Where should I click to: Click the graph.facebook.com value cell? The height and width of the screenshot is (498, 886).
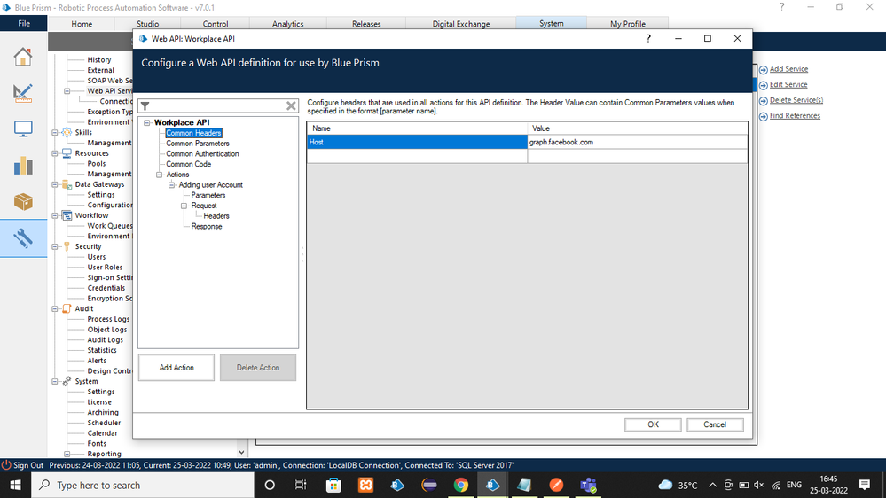[x=637, y=142]
